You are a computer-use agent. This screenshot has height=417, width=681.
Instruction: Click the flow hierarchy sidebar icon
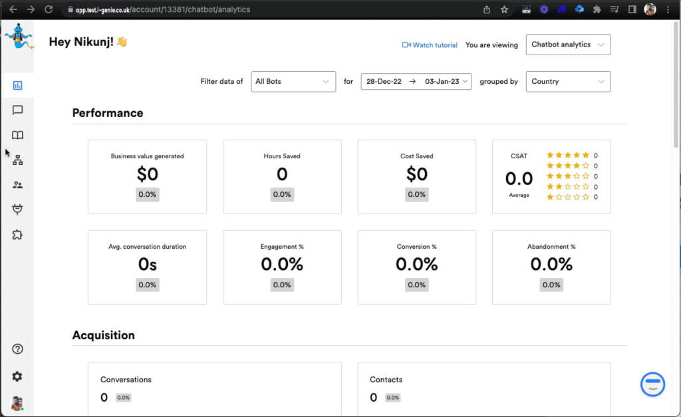tap(17, 160)
